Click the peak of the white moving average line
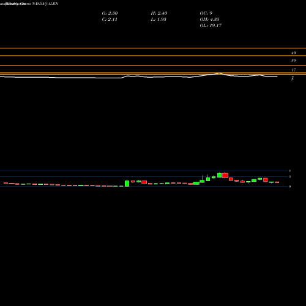Image resolution: width=306 pixels, height=306 pixels. click(x=219, y=73)
